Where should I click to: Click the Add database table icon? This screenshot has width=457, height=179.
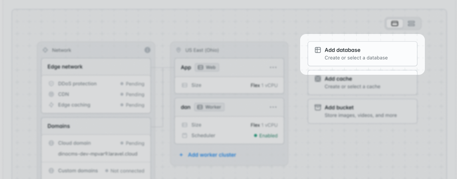[x=318, y=50]
